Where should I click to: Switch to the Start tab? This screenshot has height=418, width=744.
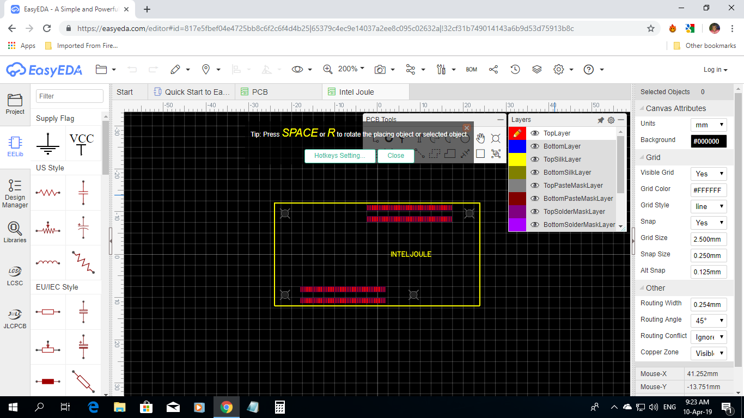tap(129, 92)
